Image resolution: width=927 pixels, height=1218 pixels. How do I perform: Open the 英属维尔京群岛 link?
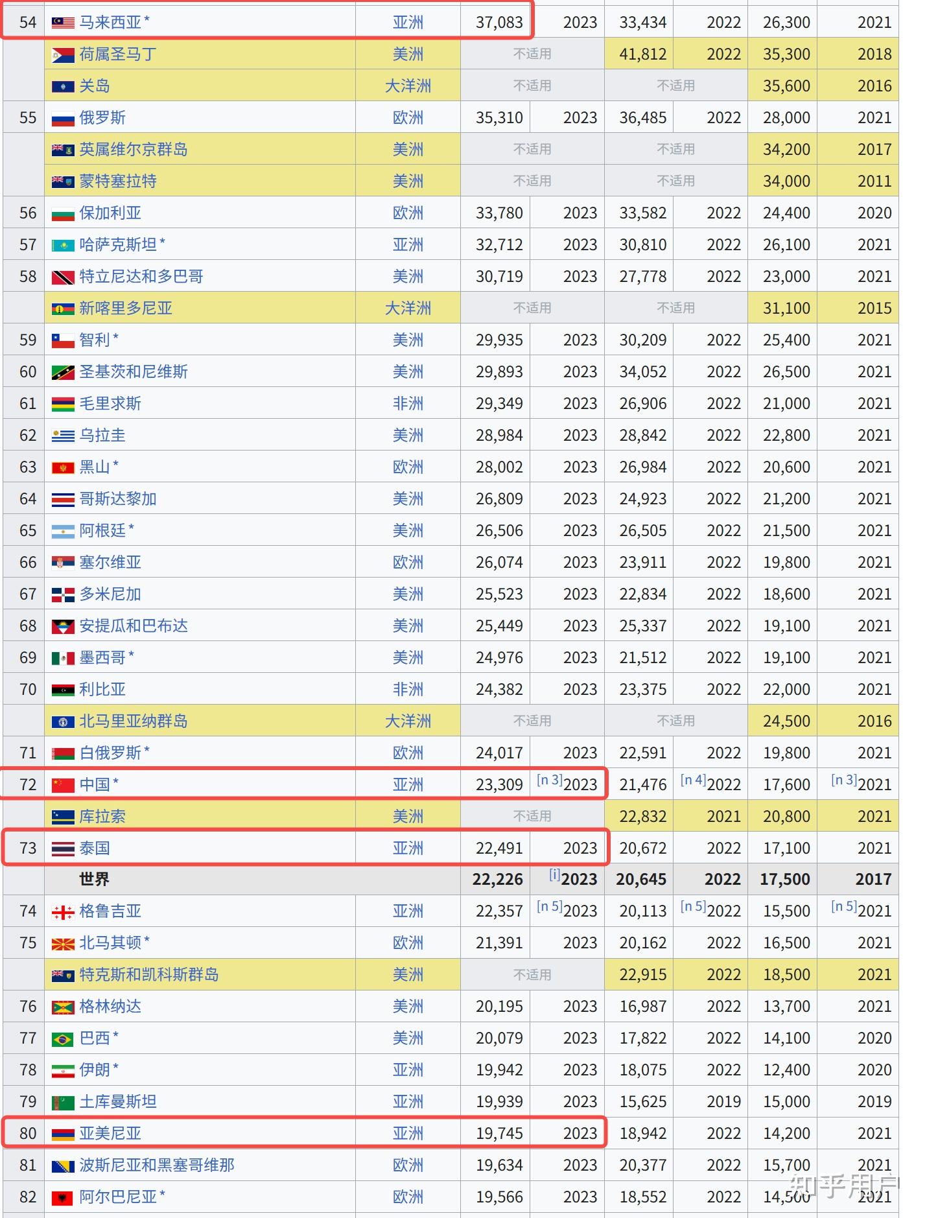click(x=134, y=150)
